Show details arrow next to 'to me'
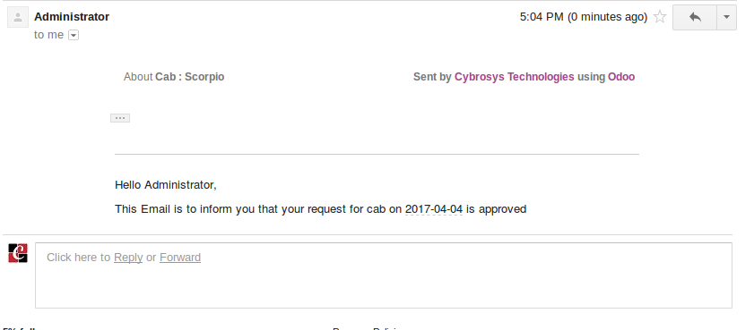 pyautogui.click(x=74, y=35)
